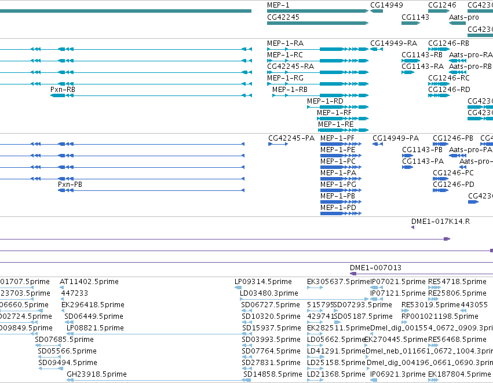Select the MEP-1 gene label
Screen dimensions: 493x383
point(278,5)
